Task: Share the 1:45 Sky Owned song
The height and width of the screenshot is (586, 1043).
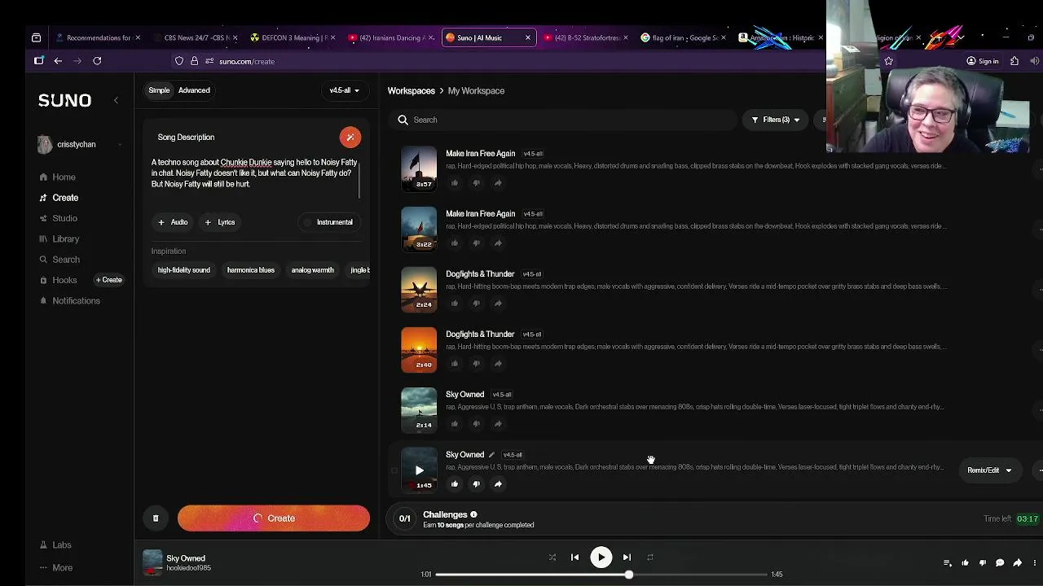Action: coord(499,484)
